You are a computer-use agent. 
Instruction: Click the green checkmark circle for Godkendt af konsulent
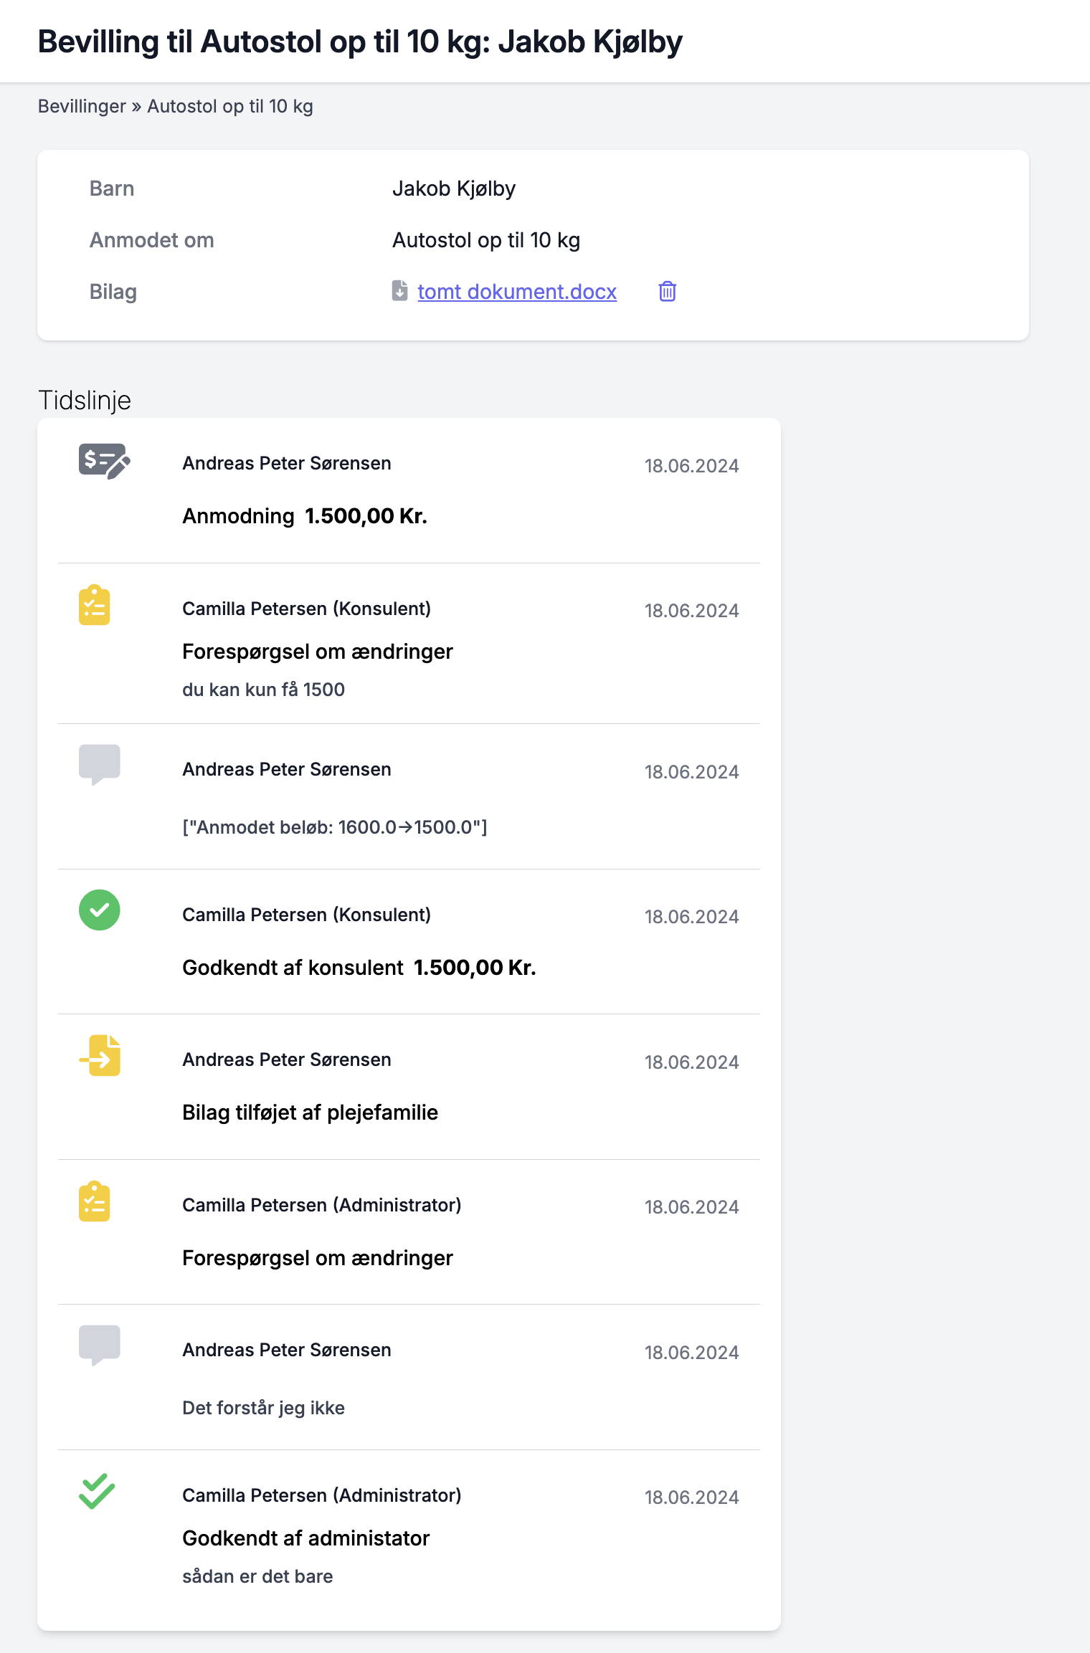[99, 910]
